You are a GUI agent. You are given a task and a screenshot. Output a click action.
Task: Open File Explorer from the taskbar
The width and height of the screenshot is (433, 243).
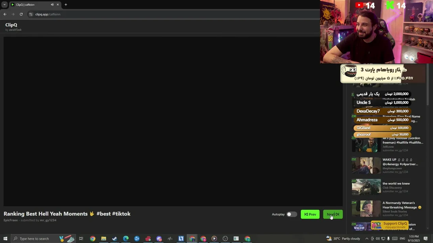click(104, 239)
